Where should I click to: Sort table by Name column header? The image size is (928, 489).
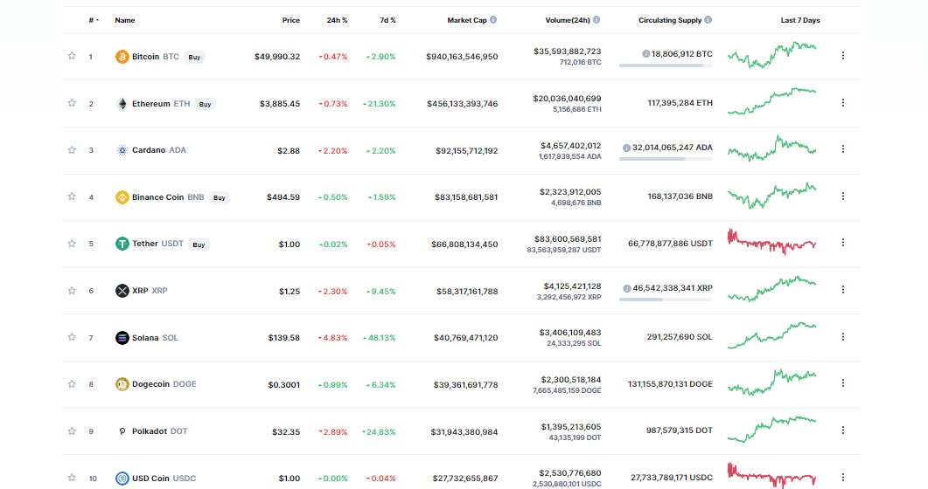(125, 20)
